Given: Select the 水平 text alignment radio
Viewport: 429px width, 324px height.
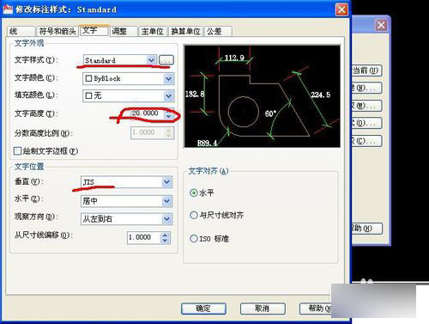Looking at the screenshot, I should pos(194,193).
